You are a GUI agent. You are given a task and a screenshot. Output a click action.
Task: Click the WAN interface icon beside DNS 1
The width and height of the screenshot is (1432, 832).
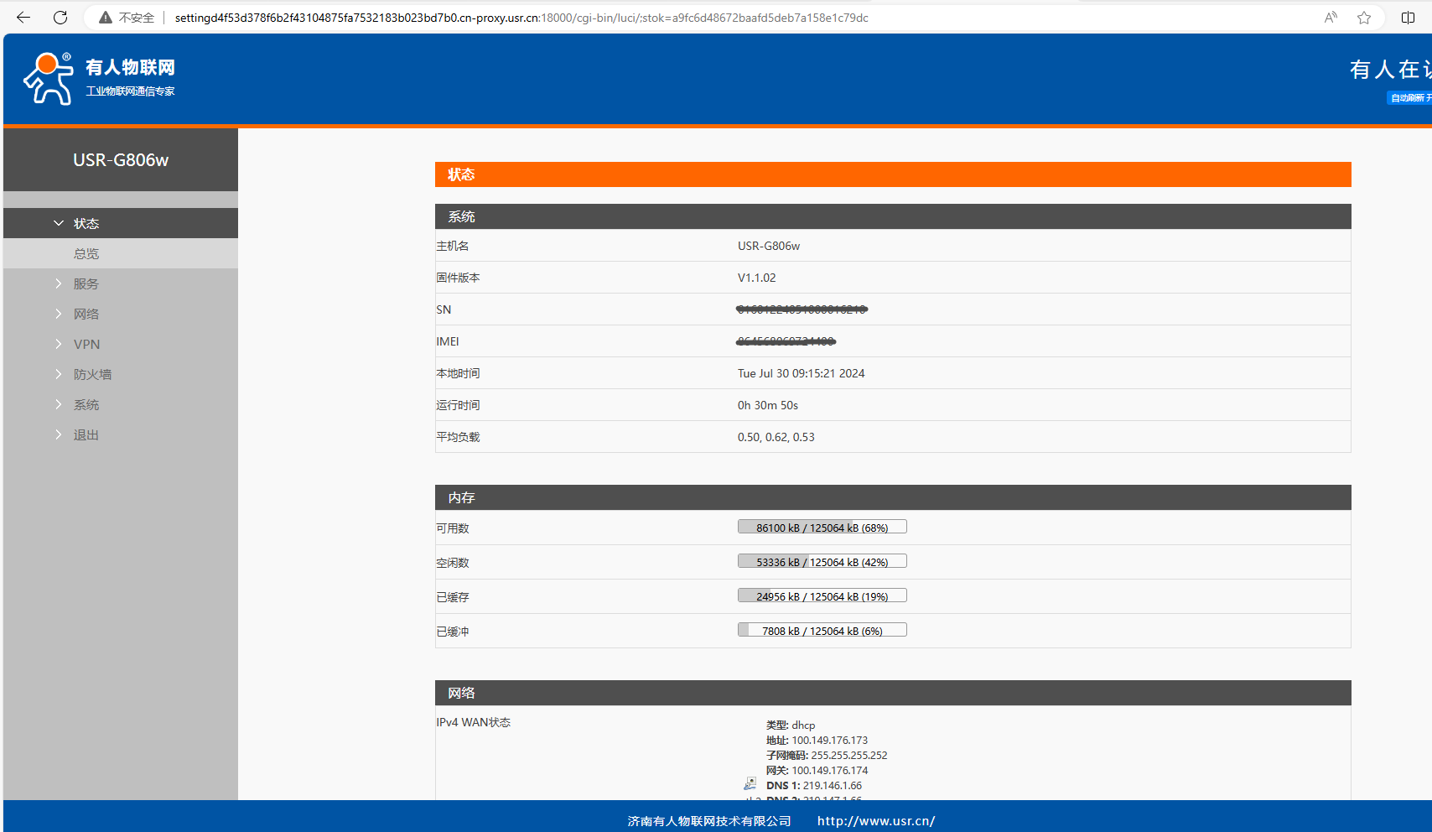[750, 783]
